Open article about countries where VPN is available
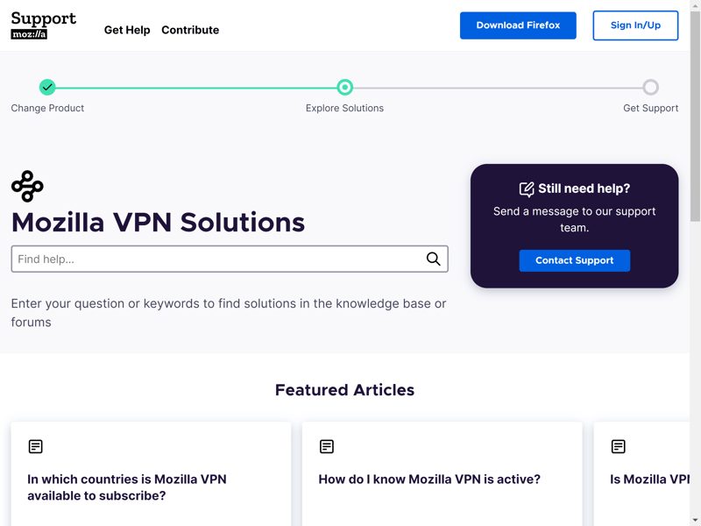 [x=127, y=487]
